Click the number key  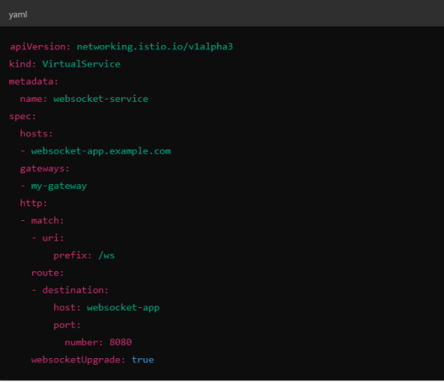(84, 343)
